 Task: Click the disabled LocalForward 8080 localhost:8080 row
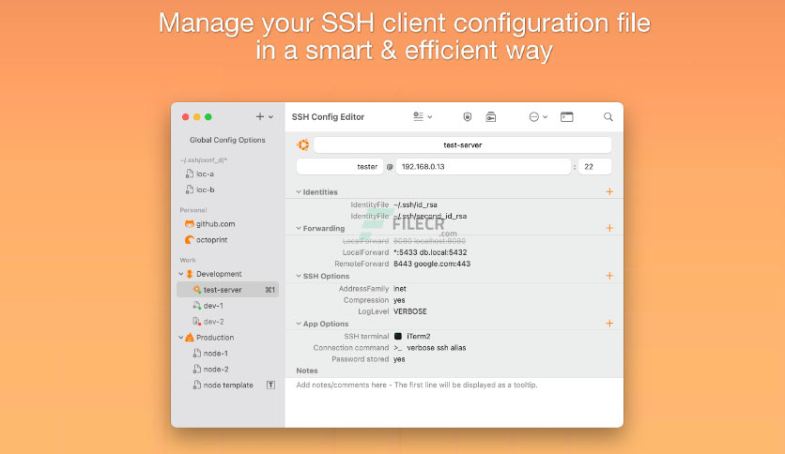click(x=404, y=241)
